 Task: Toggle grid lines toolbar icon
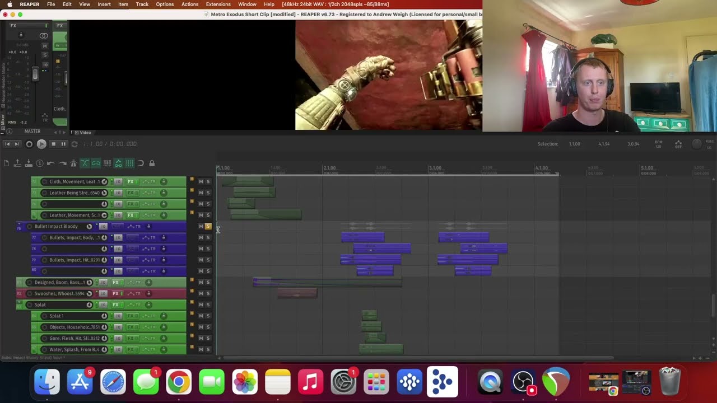pos(129,163)
